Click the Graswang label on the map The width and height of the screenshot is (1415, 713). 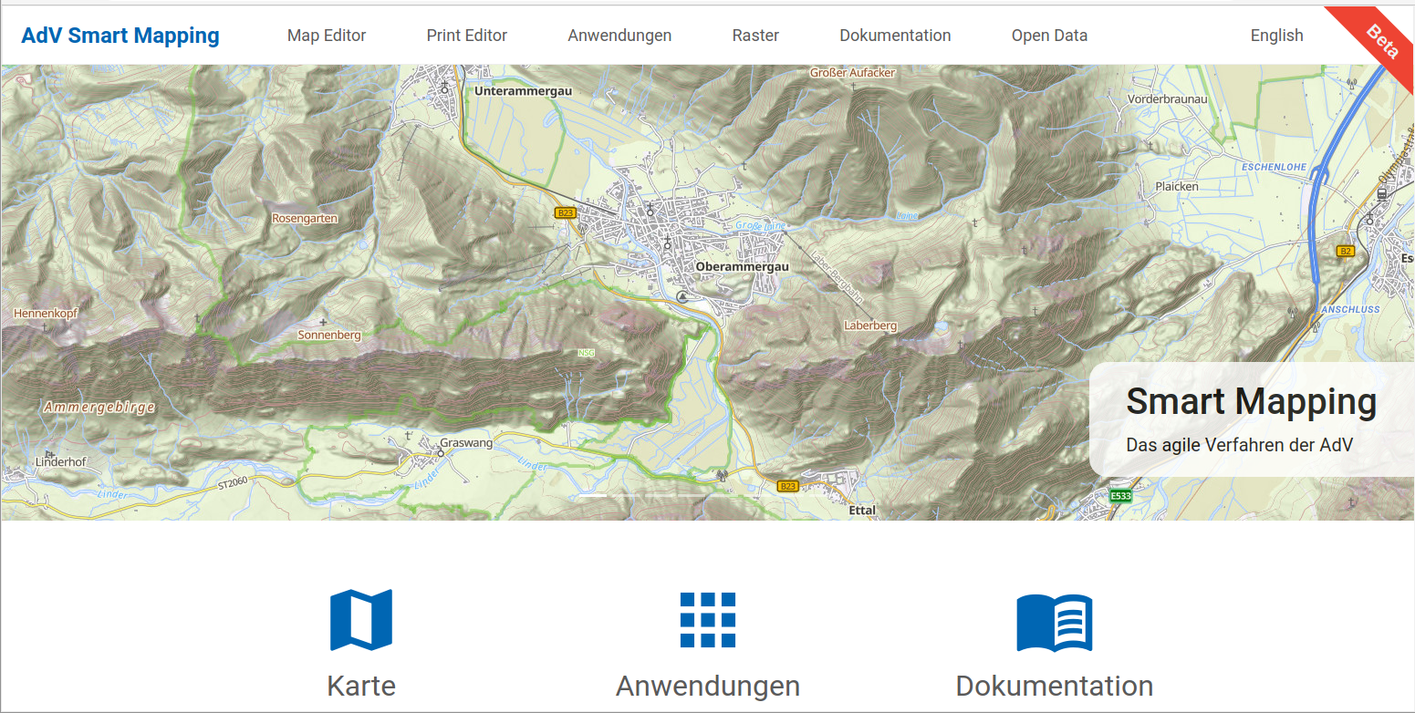pos(466,443)
